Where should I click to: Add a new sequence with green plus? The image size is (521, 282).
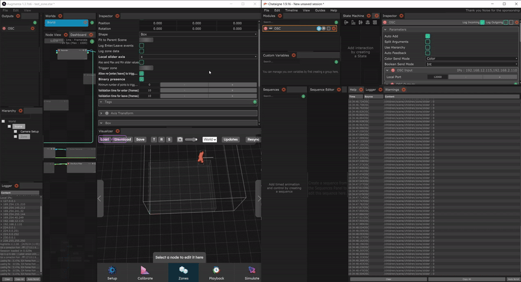click(x=303, y=96)
